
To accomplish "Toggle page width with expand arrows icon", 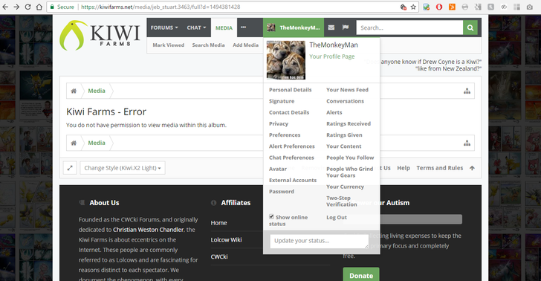I will [x=70, y=168].
